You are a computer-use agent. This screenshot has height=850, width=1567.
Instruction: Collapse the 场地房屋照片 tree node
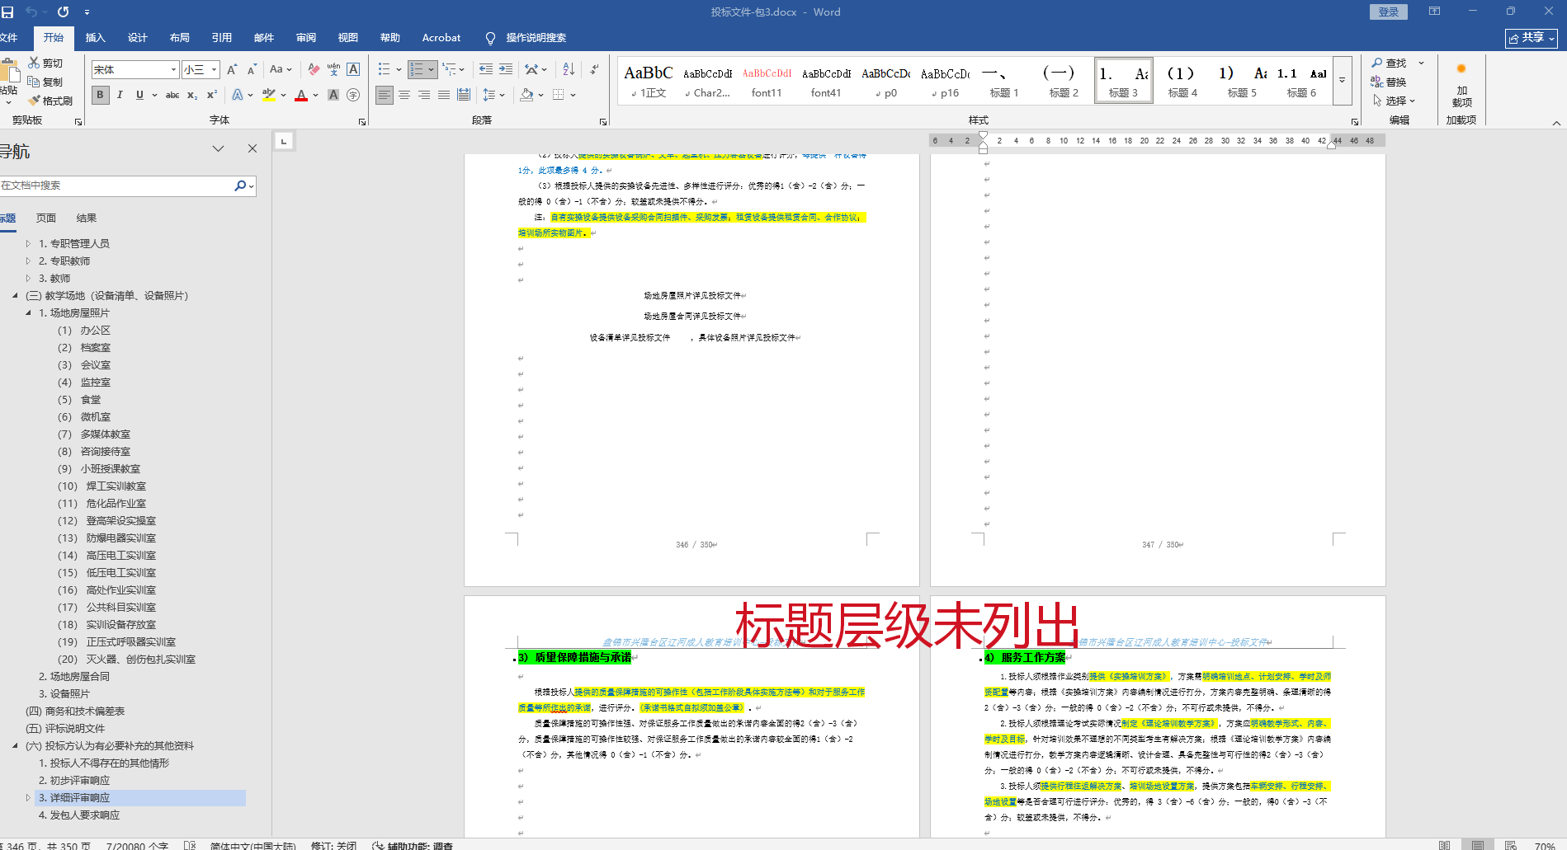pyautogui.click(x=29, y=313)
